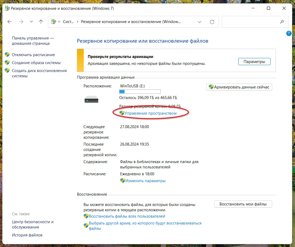This screenshot has height=247, width=295.
Task: Click Архивировать данные сейчас button
Action: point(239,87)
